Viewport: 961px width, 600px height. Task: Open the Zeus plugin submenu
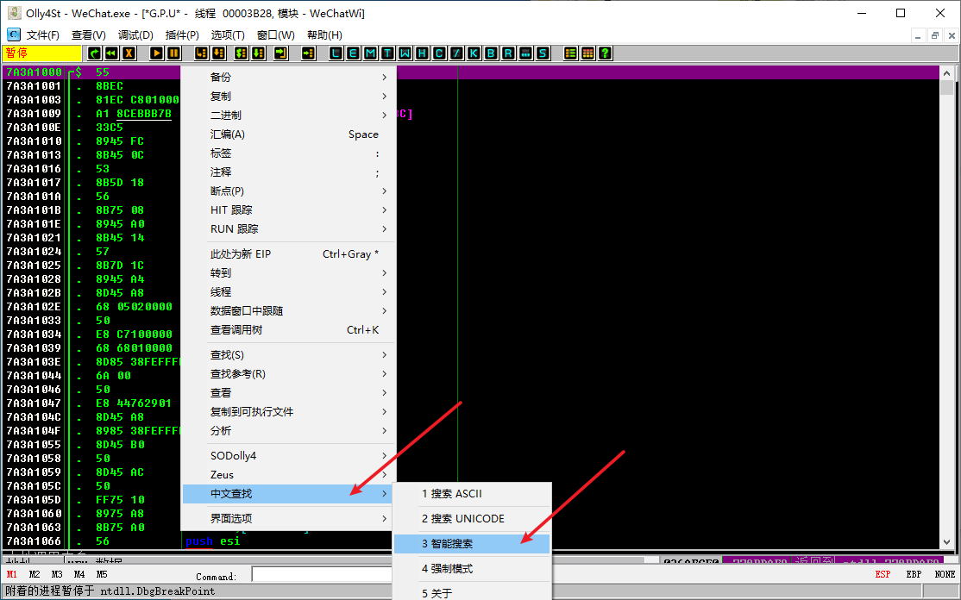coord(287,475)
